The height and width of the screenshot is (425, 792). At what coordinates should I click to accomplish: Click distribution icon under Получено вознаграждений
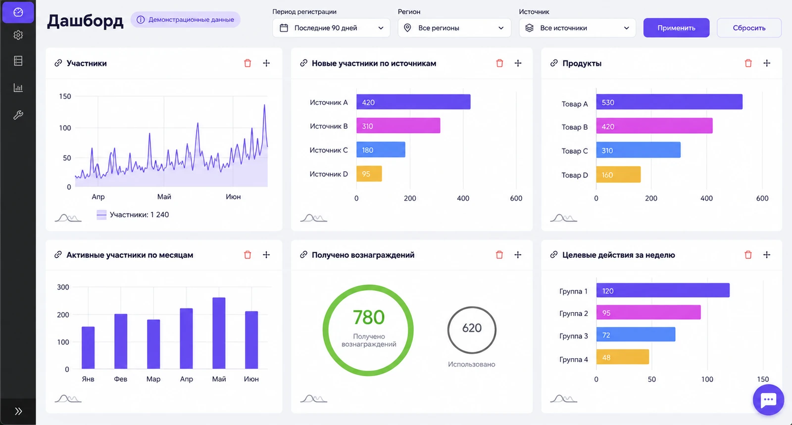coord(314,398)
